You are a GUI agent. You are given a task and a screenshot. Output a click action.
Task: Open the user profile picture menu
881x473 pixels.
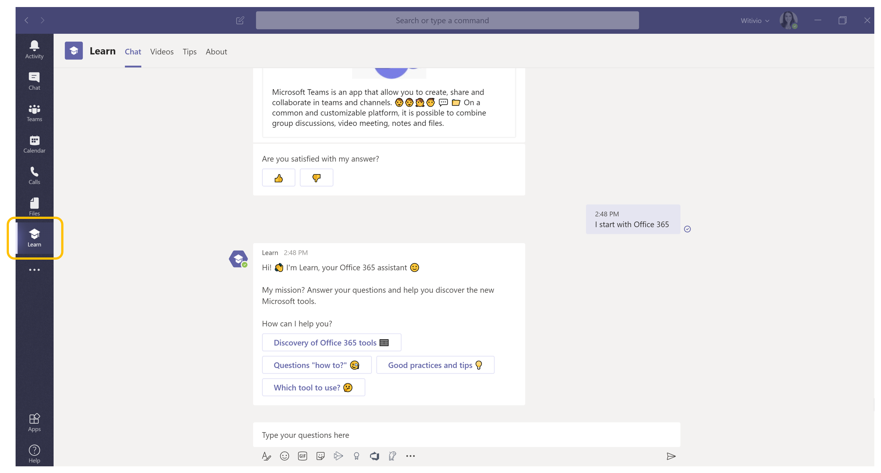pyautogui.click(x=788, y=20)
